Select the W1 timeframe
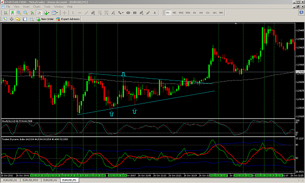Viewport: 305px width, 183px height. click(x=215, y=13)
